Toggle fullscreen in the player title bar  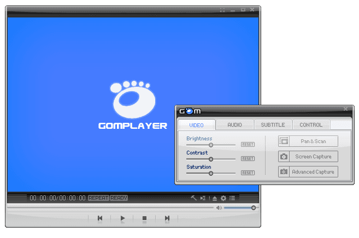click(x=222, y=10)
